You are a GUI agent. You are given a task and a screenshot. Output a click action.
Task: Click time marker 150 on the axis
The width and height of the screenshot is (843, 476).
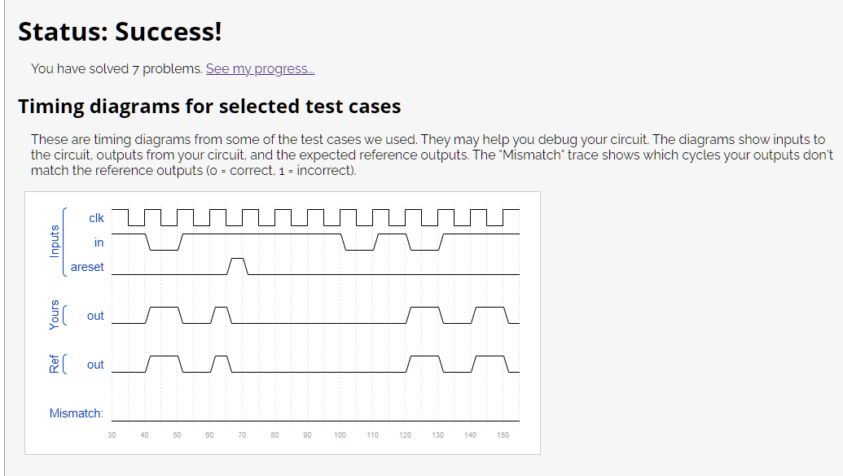click(x=503, y=435)
